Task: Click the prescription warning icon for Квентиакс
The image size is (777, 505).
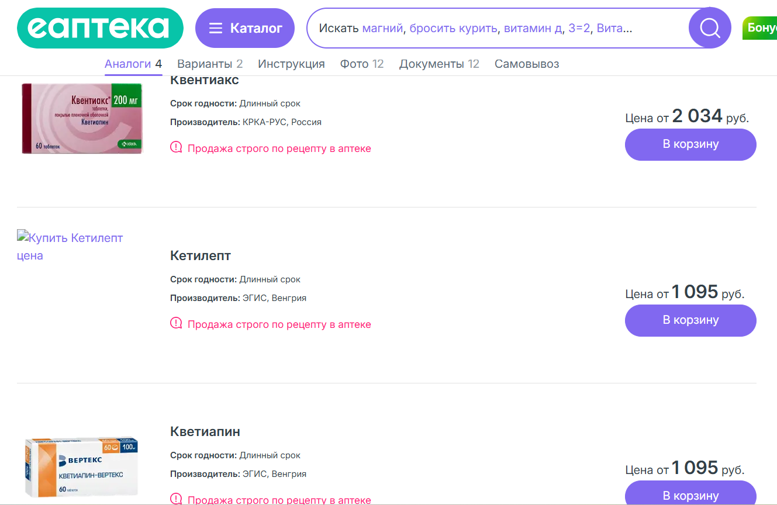Action: (176, 147)
